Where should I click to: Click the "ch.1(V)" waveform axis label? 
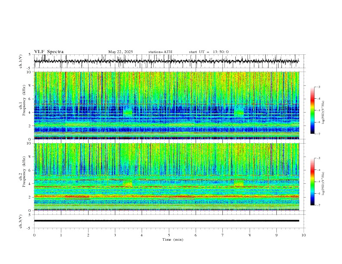21,61
